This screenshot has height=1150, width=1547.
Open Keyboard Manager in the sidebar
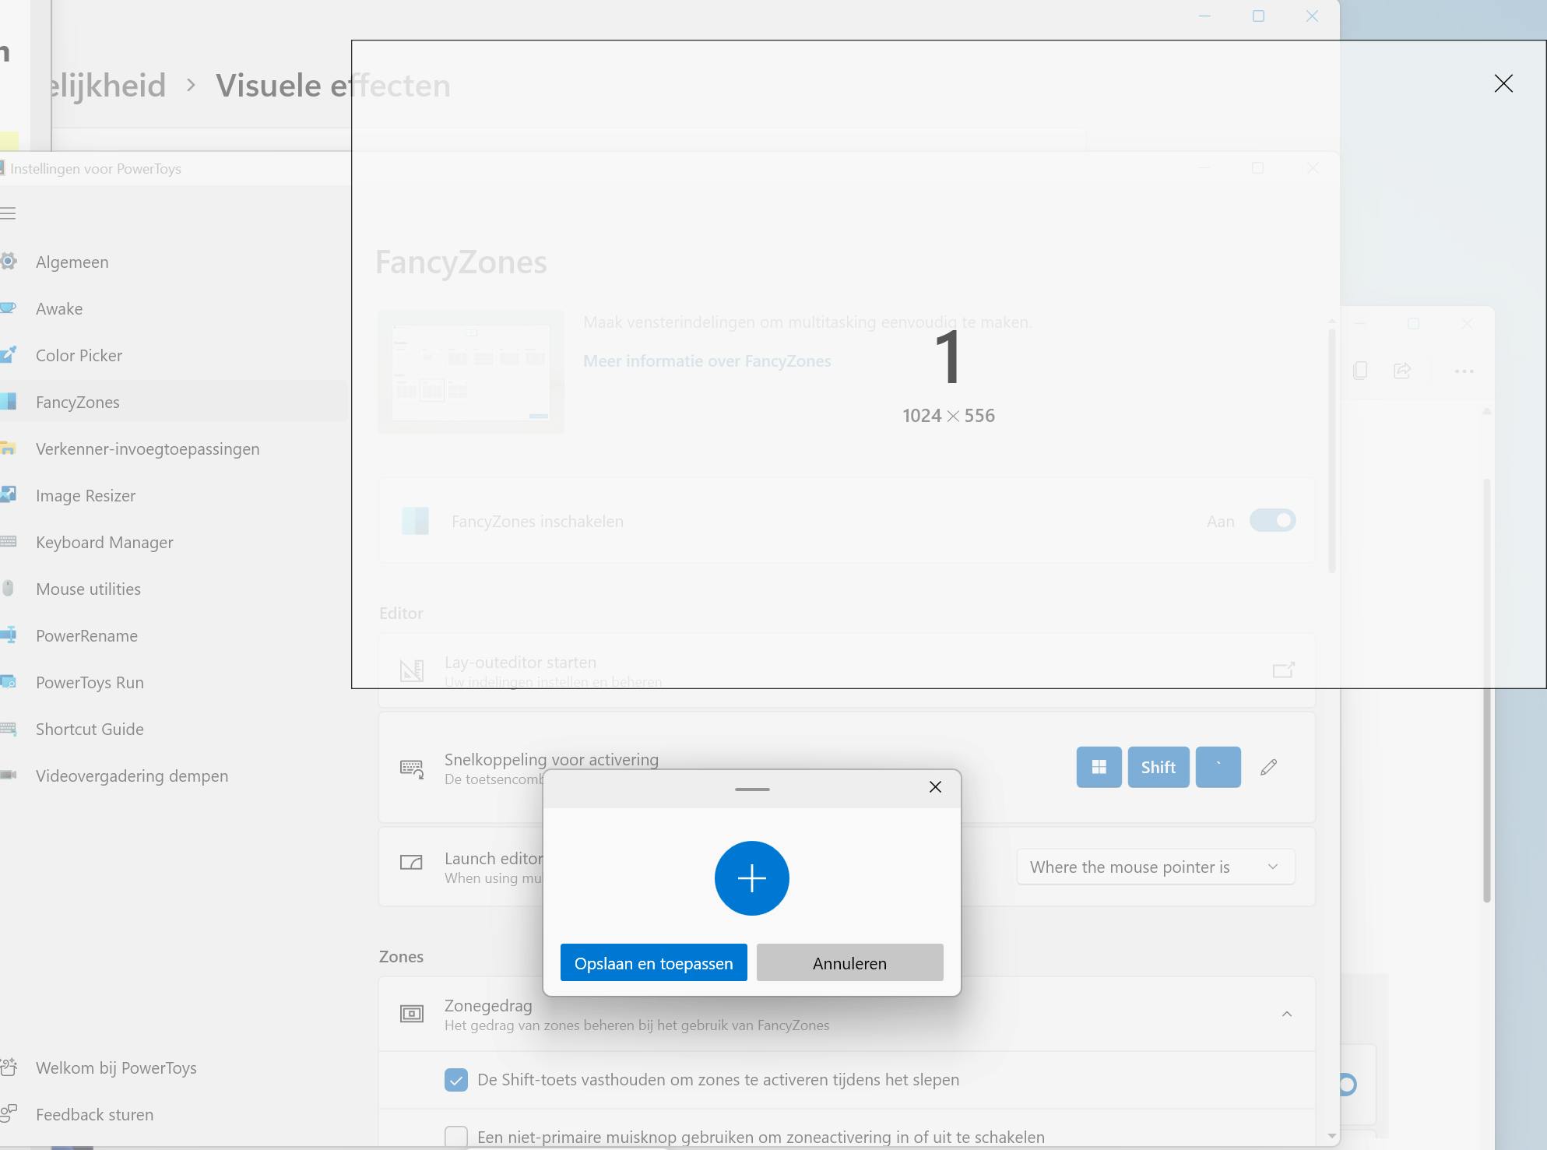104,543
